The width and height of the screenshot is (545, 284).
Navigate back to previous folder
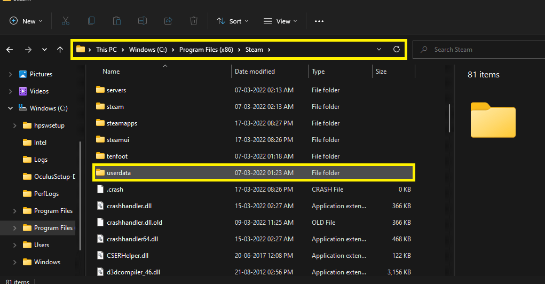point(10,50)
